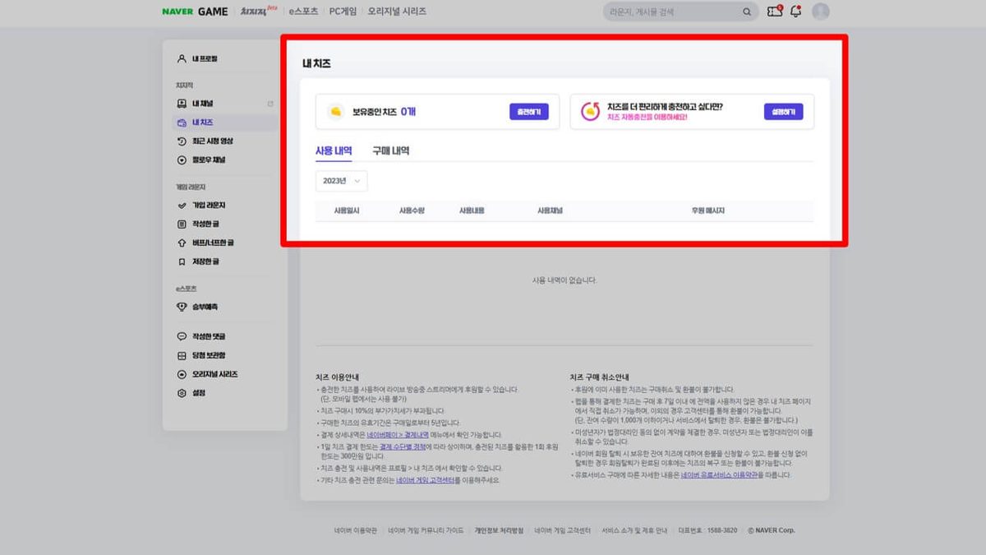Click the 팔로우 채널 icon
Viewport: 986px width, 555px height.
182,160
